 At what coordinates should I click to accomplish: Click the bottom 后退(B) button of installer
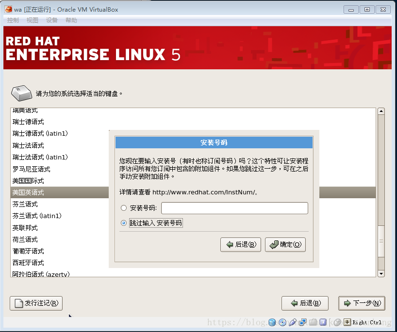coord(305,303)
